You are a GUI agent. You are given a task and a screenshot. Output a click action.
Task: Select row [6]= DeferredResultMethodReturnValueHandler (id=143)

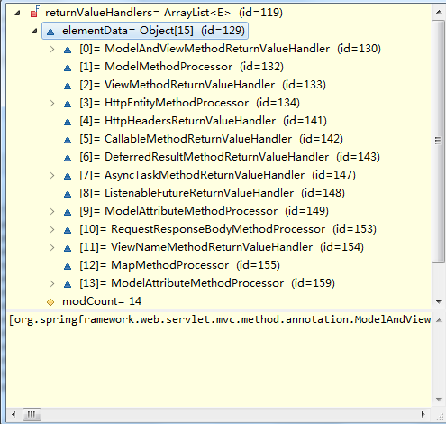(x=230, y=157)
